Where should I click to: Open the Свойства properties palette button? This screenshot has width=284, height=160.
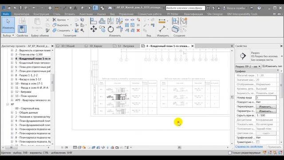pyautogui.click(x=22, y=29)
